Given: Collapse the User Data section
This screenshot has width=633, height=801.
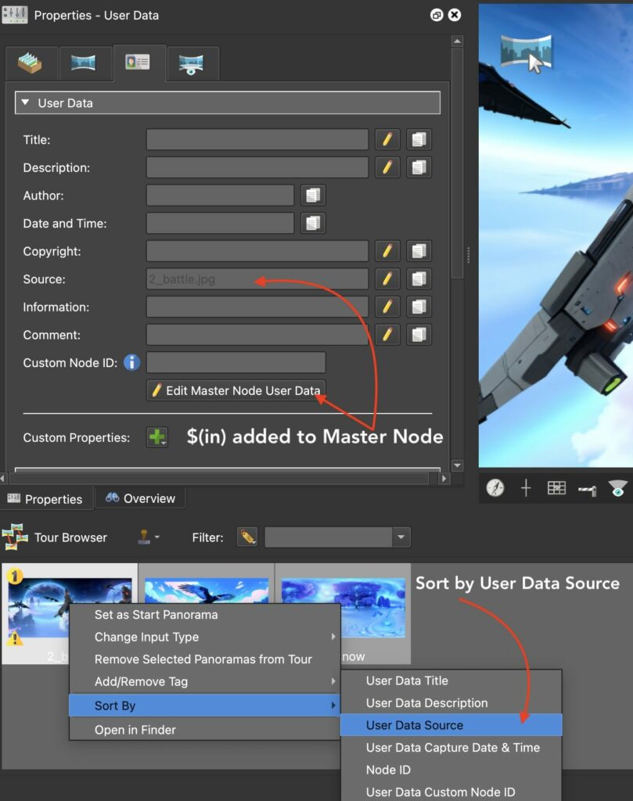Looking at the screenshot, I should point(24,102).
